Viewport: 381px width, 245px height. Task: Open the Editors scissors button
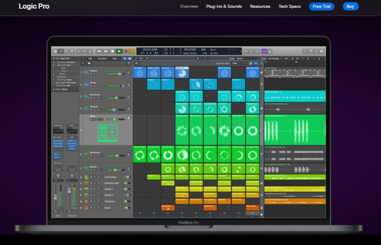point(90,51)
